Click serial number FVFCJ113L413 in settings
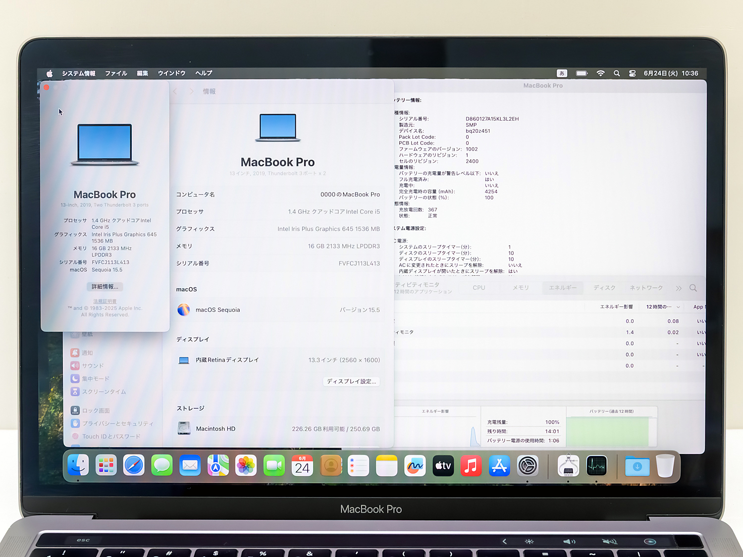The height and width of the screenshot is (557, 743). pos(359,263)
